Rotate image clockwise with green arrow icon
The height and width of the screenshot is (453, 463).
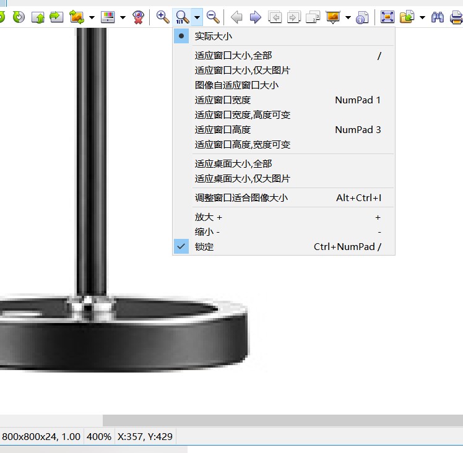[x=19, y=17]
